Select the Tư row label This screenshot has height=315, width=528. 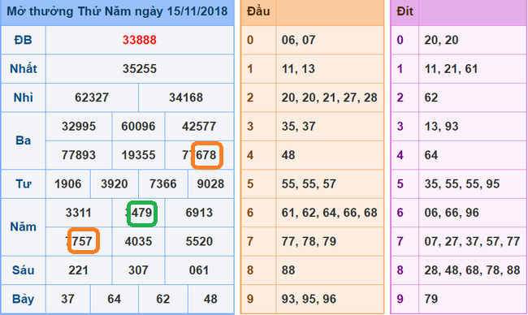coord(24,184)
